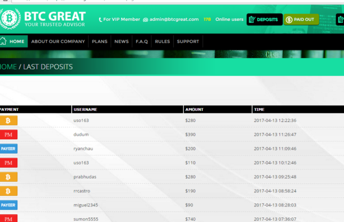The width and height of the screenshot is (344, 222).
Task: Open About Our Company menu item
Action: pyautogui.click(x=58, y=41)
